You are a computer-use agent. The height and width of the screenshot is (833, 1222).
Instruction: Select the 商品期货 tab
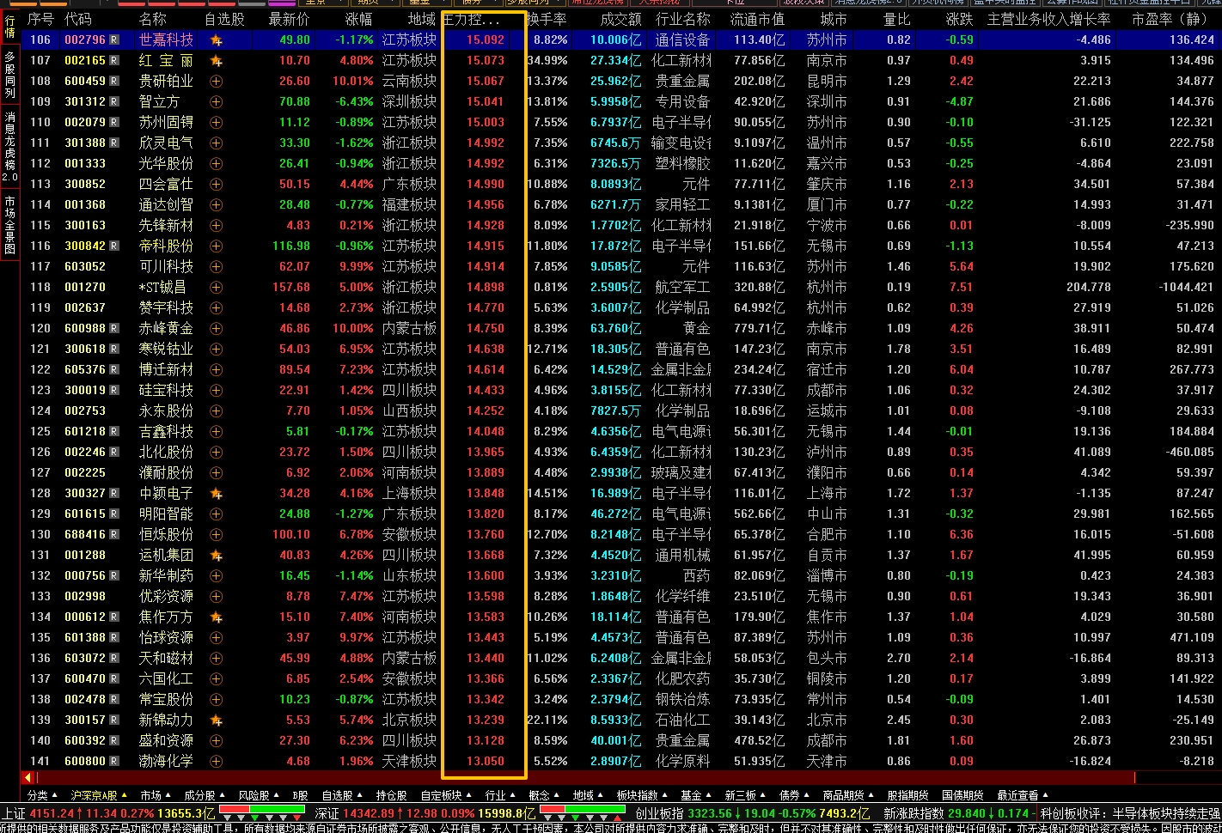[x=849, y=795]
